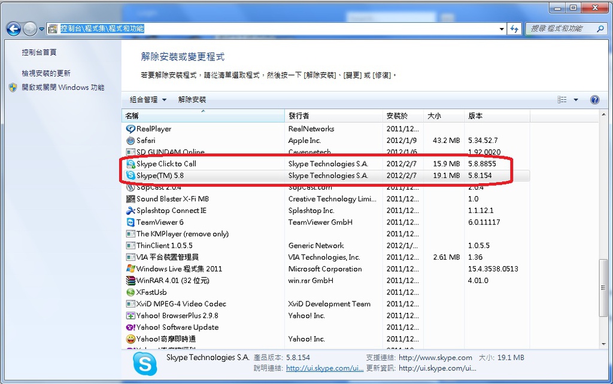Image resolution: width=613 pixels, height=384 pixels.
Task: Click the blue help question mark icon
Action: pos(594,100)
